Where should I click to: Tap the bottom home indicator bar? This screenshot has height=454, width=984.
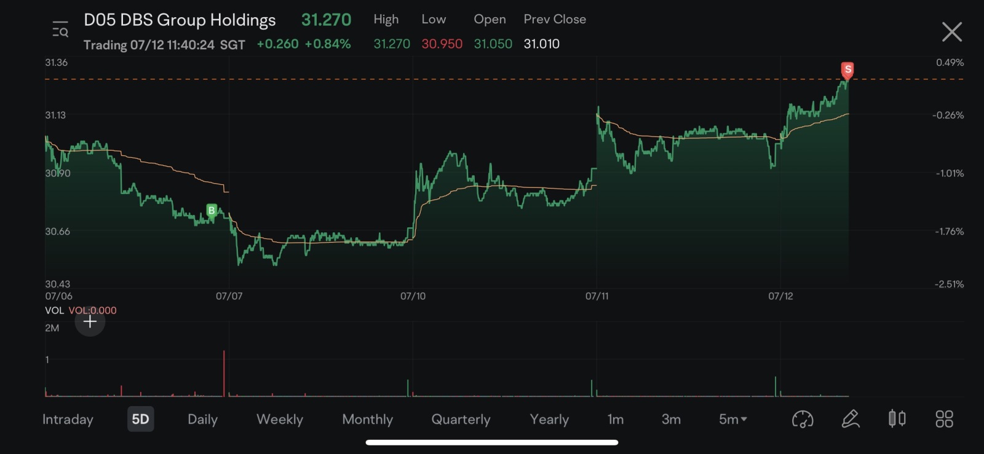[x=492, y=442]
